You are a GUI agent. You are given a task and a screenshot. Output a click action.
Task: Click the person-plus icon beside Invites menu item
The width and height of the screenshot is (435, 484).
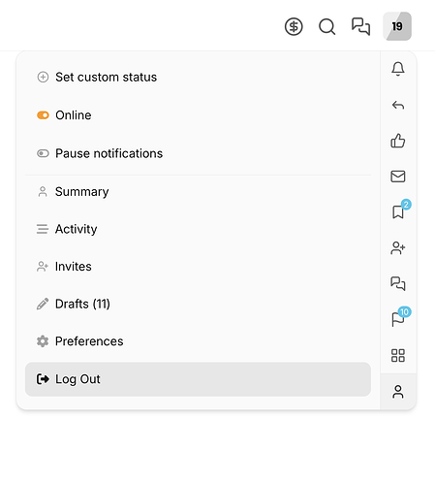tap(43, 267)
